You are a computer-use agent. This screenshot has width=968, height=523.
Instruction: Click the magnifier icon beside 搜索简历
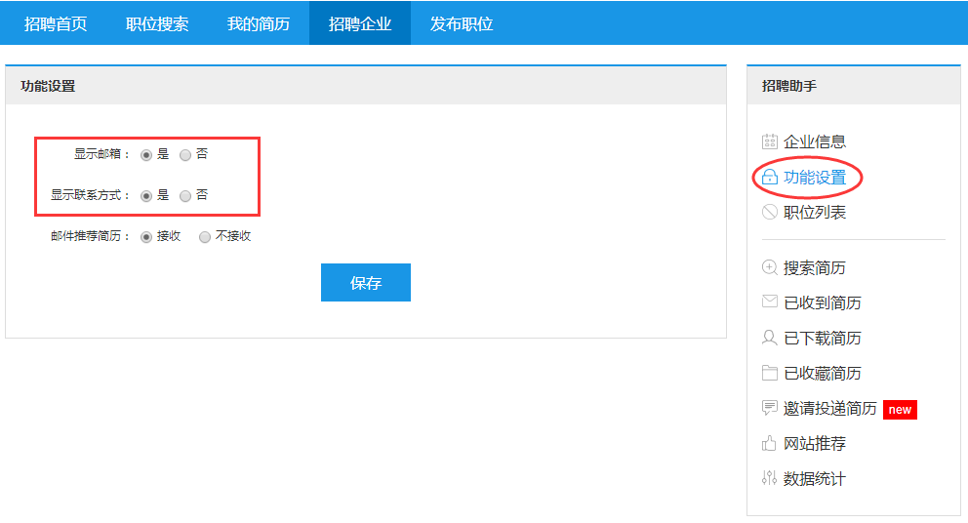[769, 267]
